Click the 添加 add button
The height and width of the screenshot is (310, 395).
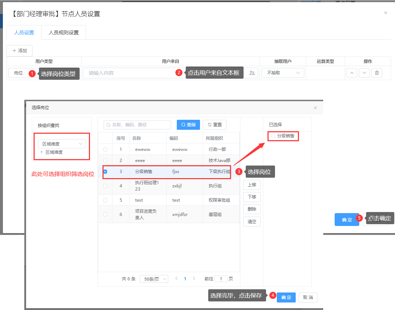[20, 51]
